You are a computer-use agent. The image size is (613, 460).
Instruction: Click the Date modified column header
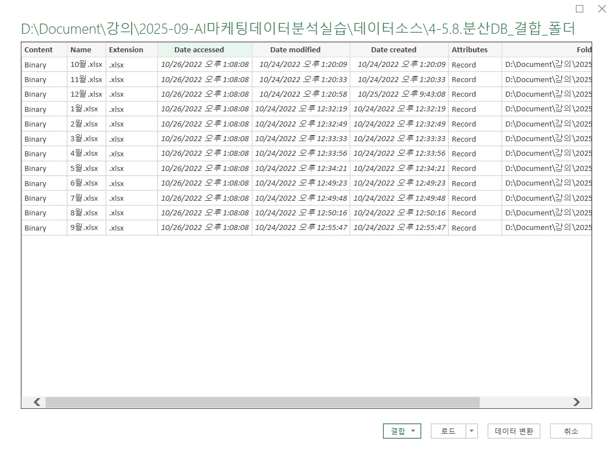301,49
